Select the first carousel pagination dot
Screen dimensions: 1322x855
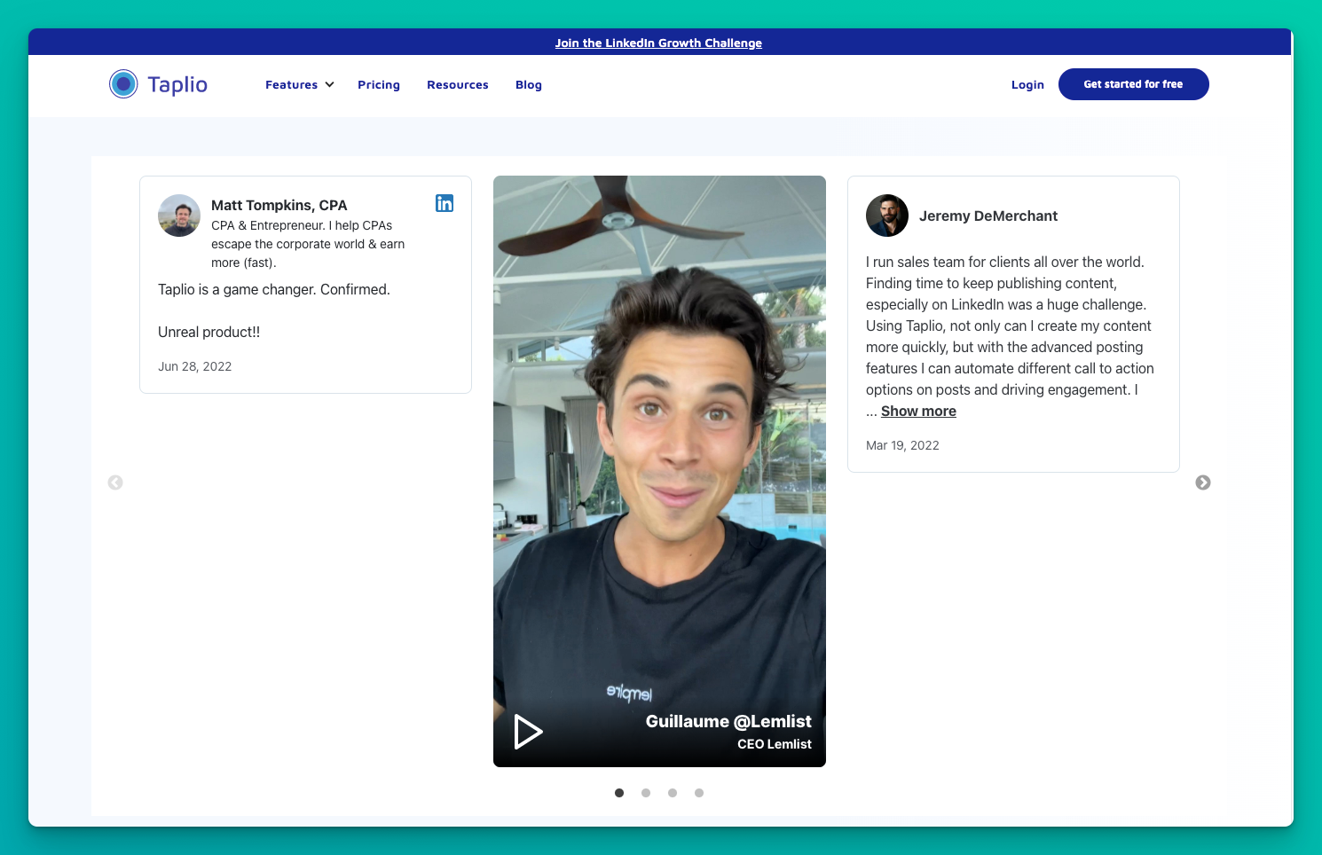coord(619,793)
